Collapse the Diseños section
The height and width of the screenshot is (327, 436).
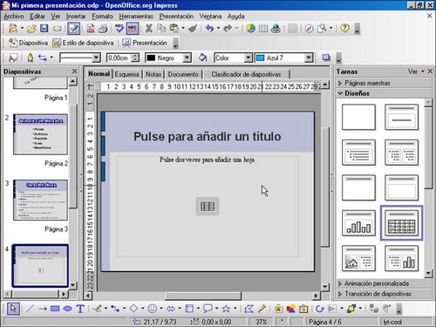click(x=357, y=93)
